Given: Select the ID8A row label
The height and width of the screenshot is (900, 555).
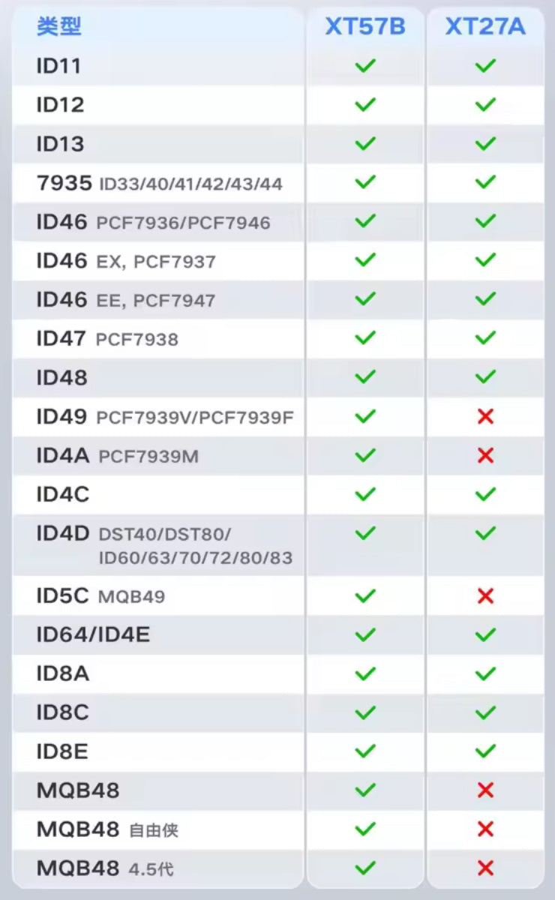Looking at the screenshot, I should pyautogui.click(x=62, y=673).
